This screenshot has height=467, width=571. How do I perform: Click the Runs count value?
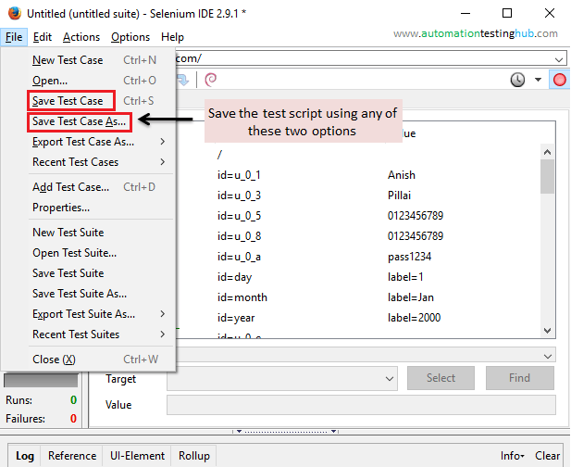click(x=73, y=400)
